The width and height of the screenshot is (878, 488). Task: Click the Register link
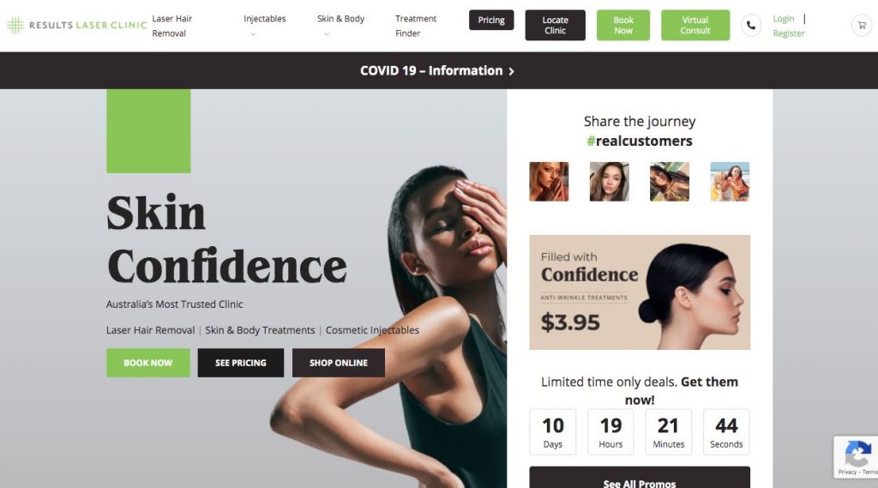789,33
